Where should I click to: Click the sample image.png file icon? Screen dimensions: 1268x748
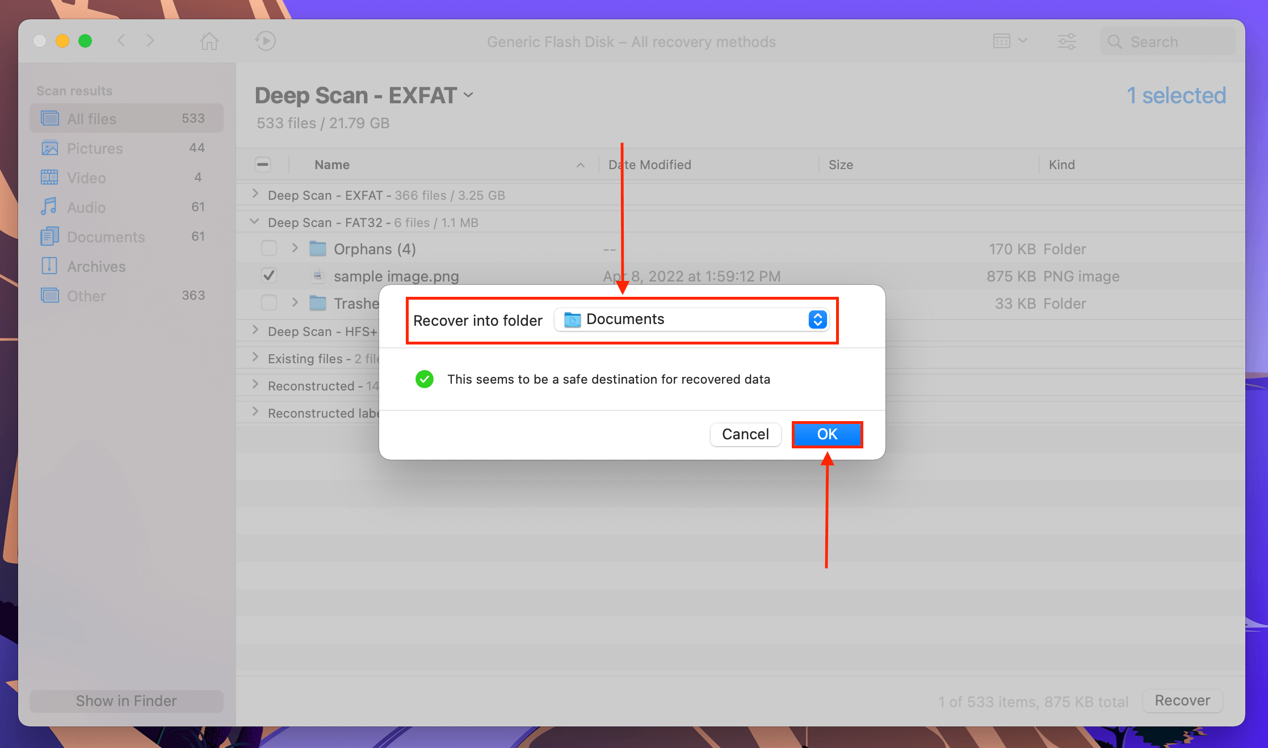pyautogui.click(x=318, y=276)
